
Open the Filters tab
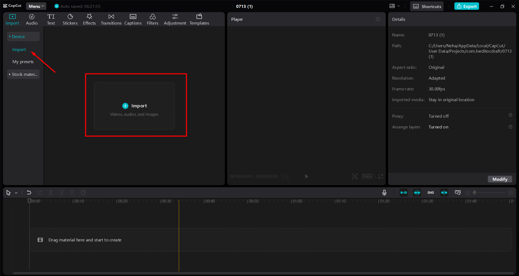click(152, 19)
